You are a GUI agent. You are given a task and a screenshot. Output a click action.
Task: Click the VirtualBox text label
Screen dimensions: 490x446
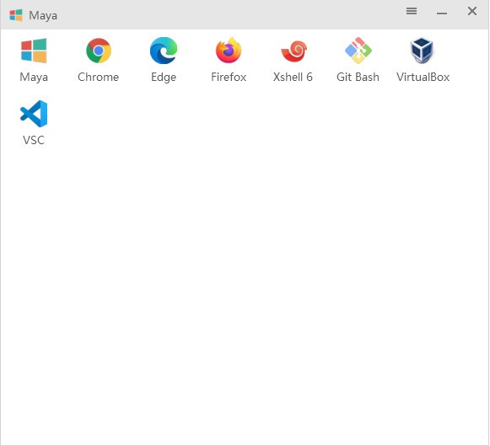[x=423, y=78]
